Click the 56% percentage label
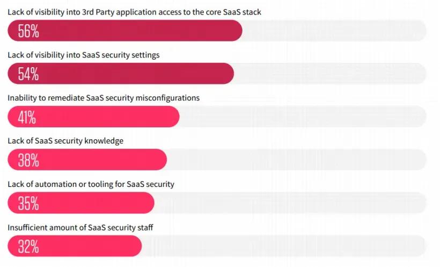Viewport: 440px width, 267px height. (28, 31)
